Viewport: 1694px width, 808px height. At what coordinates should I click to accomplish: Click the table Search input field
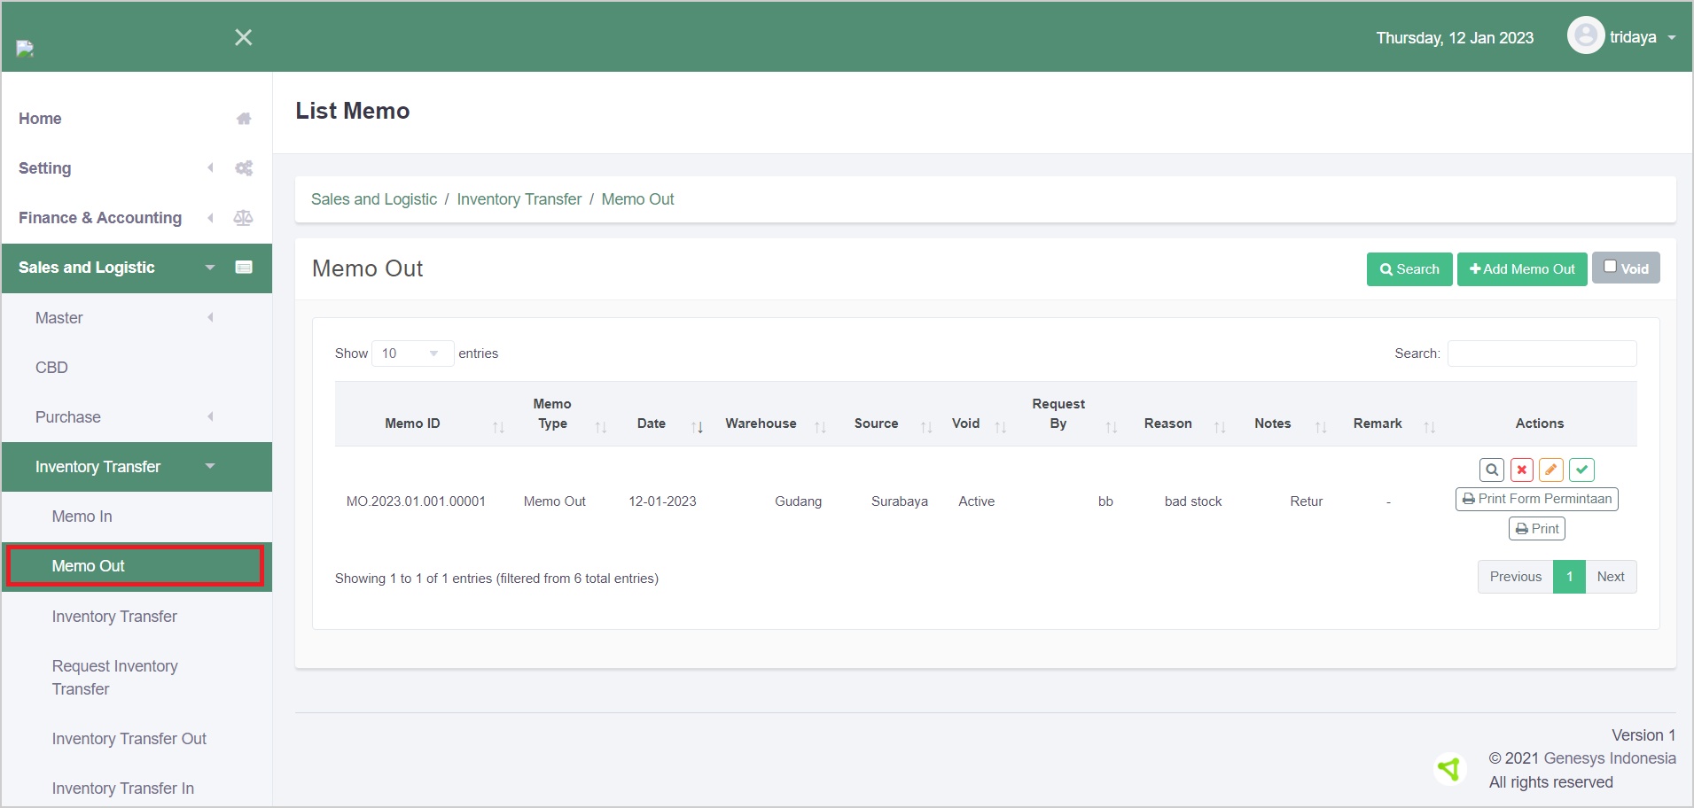(1542, 353)
